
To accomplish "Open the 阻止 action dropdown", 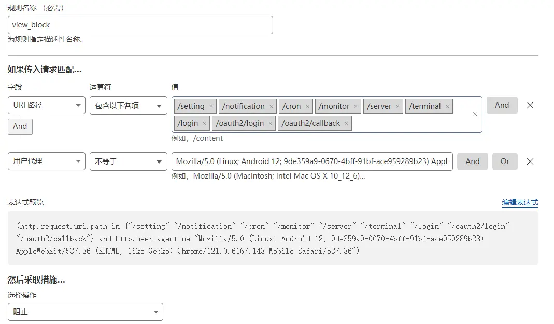I will [86, 312].
